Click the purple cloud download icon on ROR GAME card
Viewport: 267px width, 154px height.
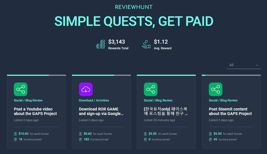[x=86, y=89]
